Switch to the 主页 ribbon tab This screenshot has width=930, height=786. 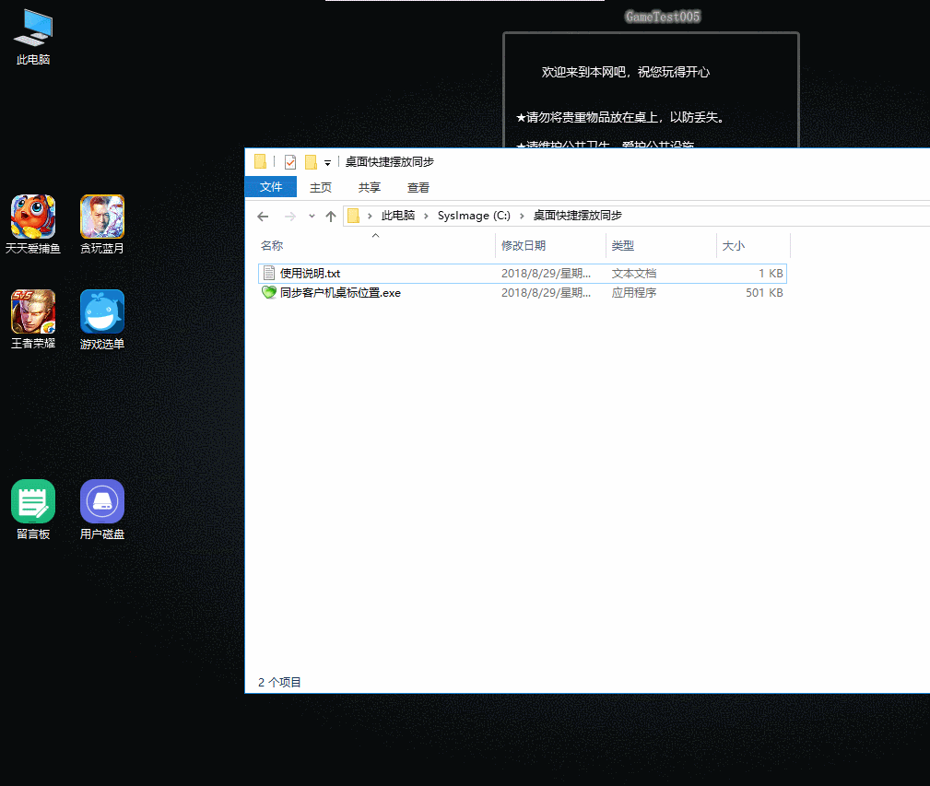320,187
